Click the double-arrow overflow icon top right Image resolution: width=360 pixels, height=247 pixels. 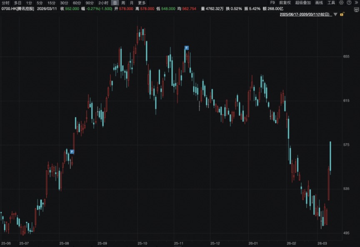tap(356, 3)
